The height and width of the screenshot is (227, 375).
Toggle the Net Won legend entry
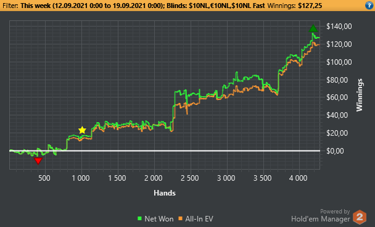pyautogui.click(x=155, y=218)
